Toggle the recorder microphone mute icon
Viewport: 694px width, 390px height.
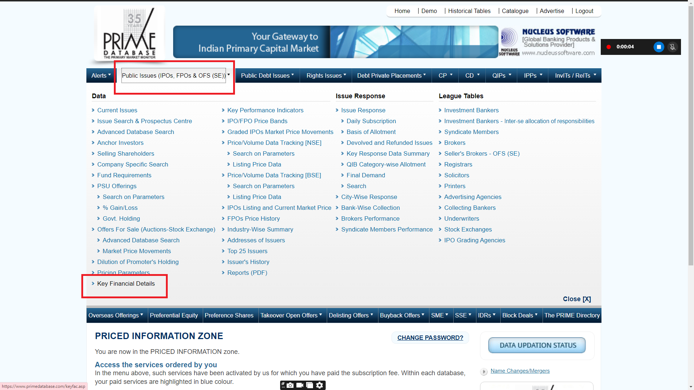coord(672,47)
